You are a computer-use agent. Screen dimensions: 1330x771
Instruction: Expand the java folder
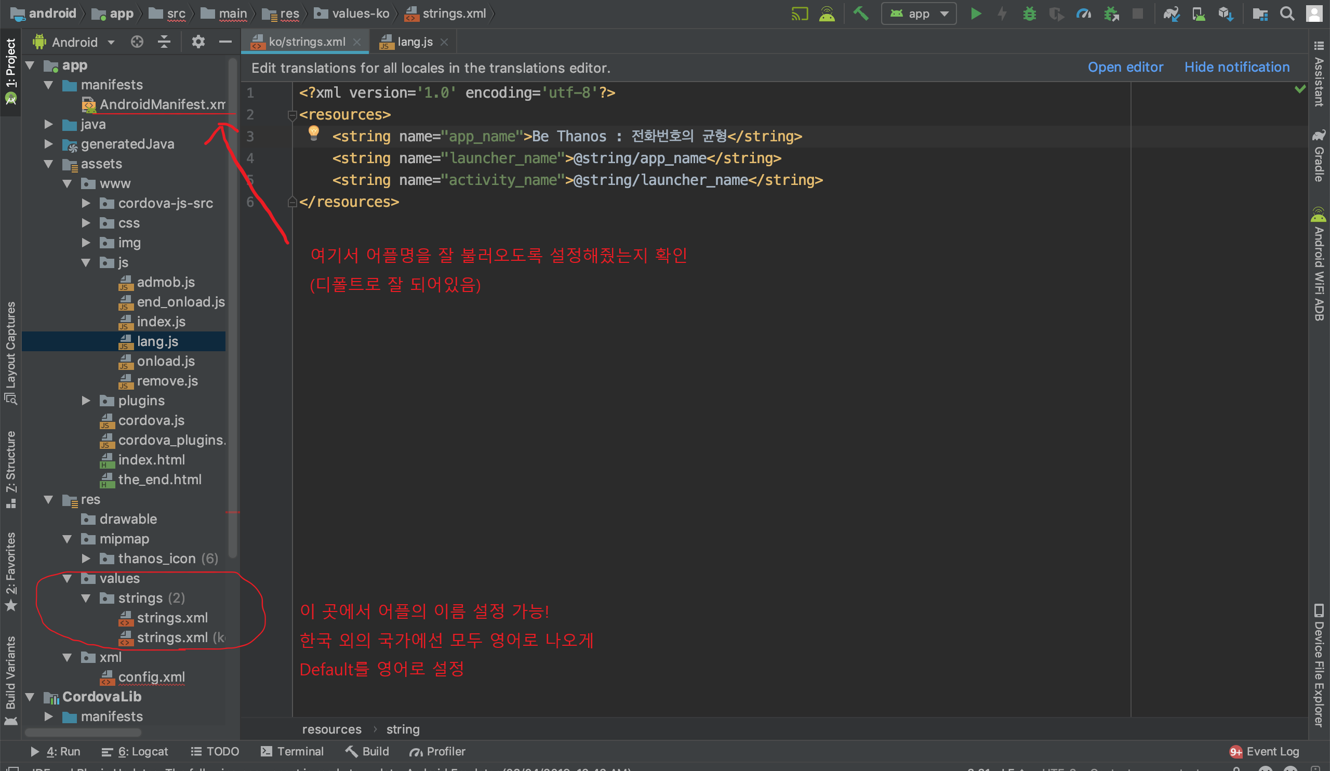48,125
